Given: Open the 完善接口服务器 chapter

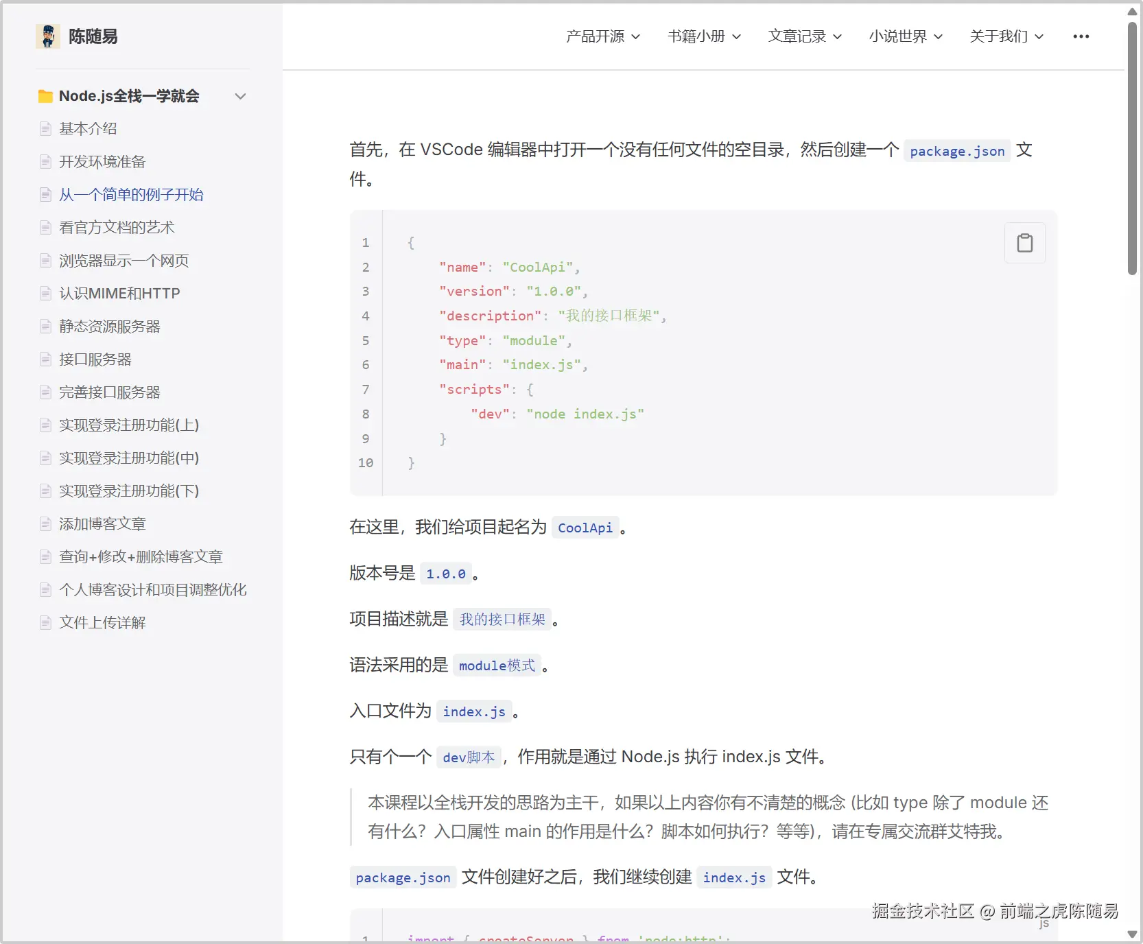Looking at the screenshot, I should [110, 392].
